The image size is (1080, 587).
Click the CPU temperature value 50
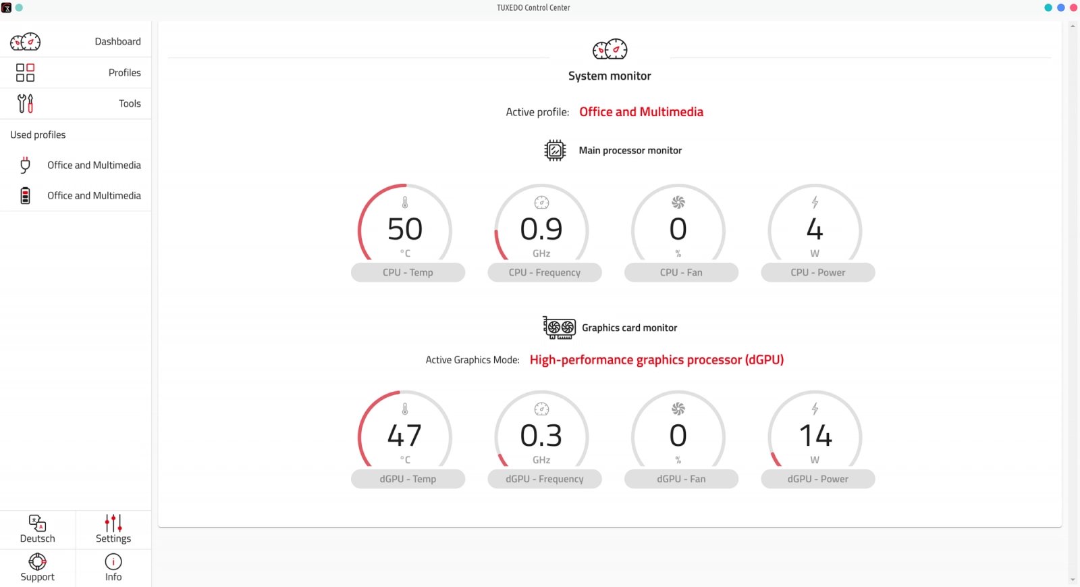click(405, 229)
